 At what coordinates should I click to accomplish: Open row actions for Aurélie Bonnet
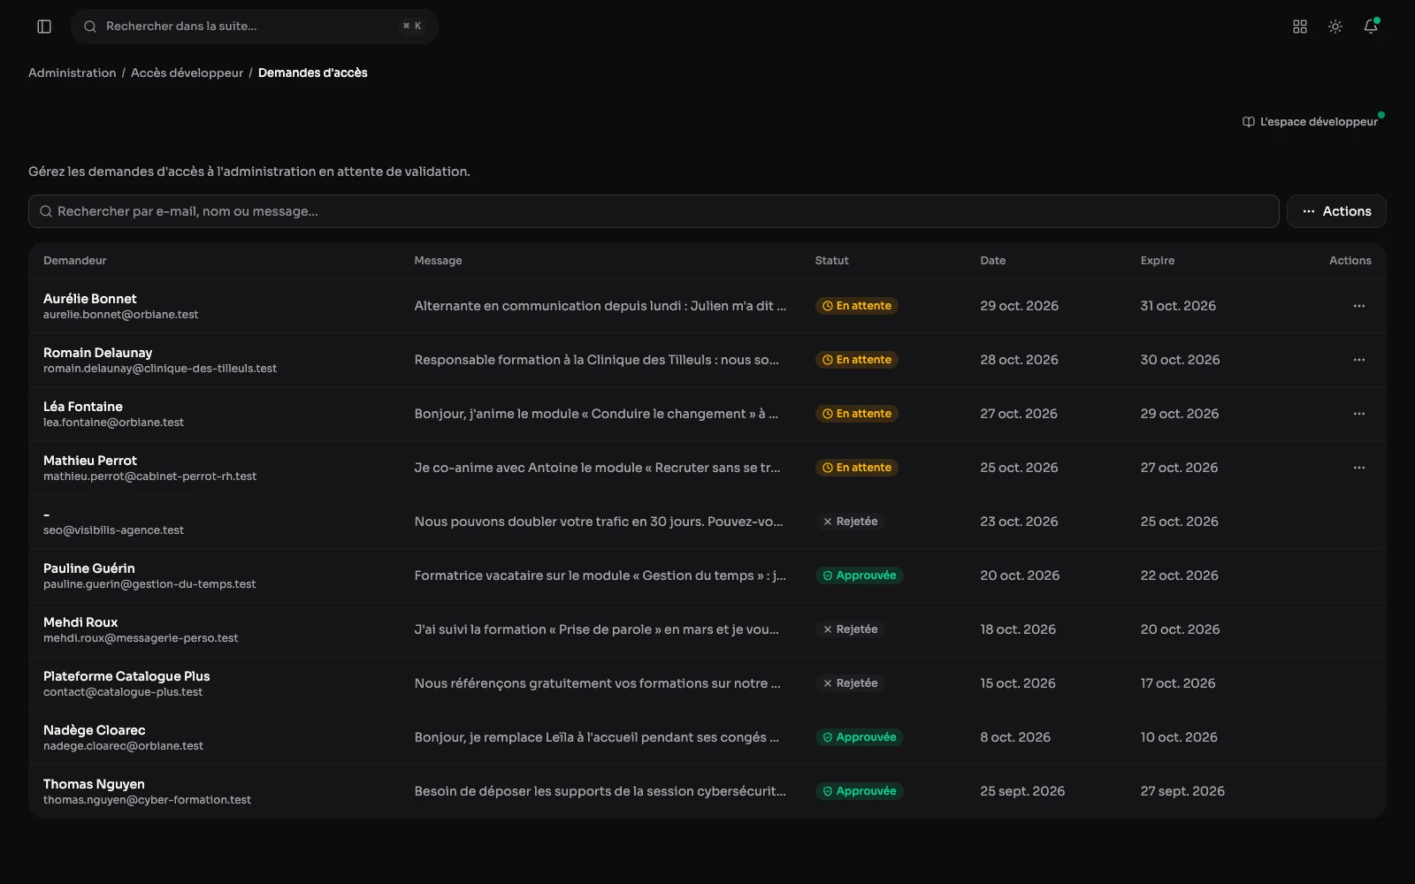(1359, 306)
